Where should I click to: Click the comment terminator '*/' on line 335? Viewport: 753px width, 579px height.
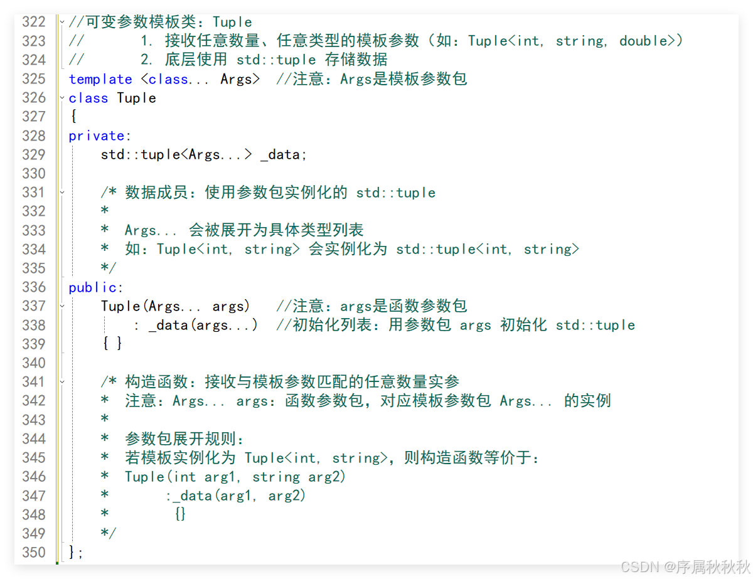[x=109, y=268]
